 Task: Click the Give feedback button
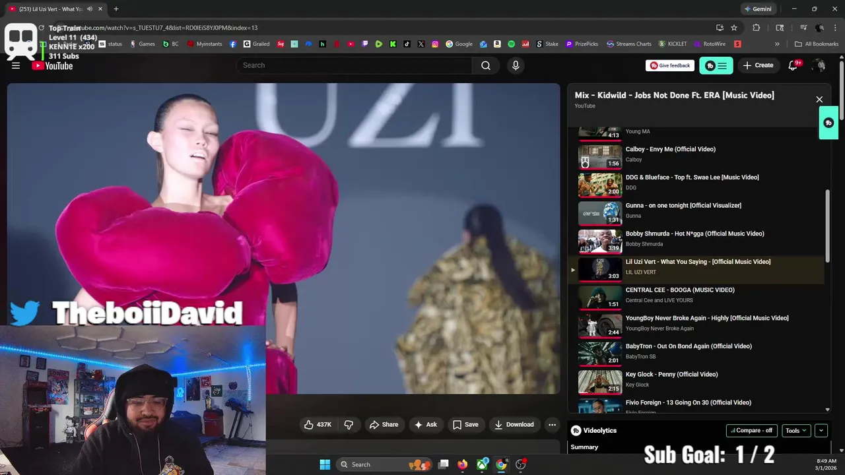click(x=670, y=65)
